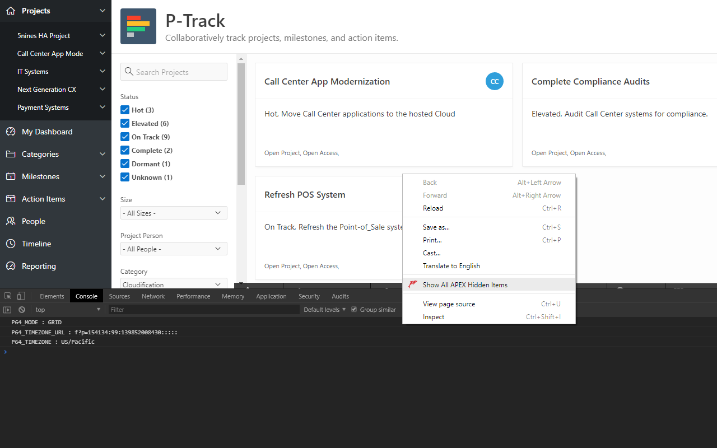The height and width of the screenshot is (448, 717).
Task: Collapse the Projects menu chevron
Action: pos(102,11)
